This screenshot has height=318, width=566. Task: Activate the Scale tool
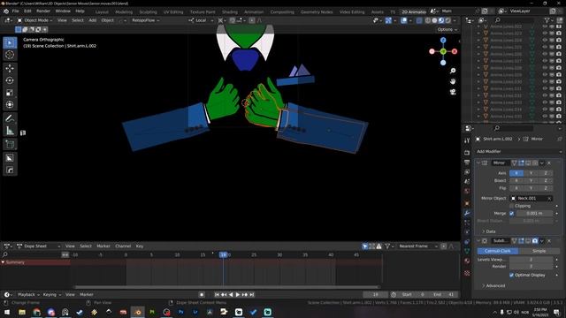coord(10,93)
